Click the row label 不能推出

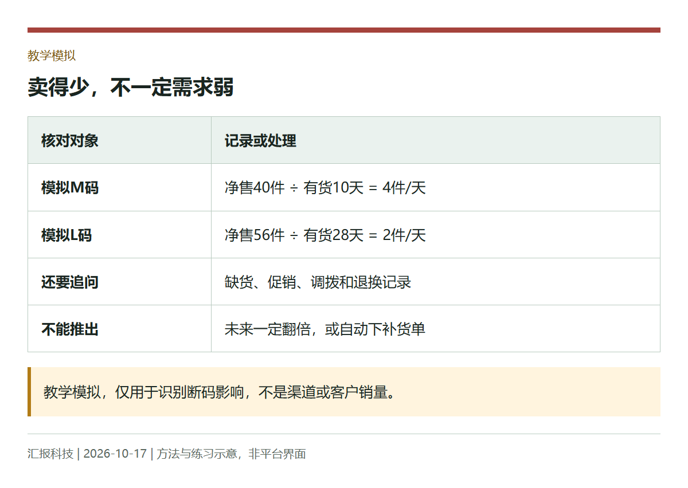pyautogui.click(x=119, y=329)
